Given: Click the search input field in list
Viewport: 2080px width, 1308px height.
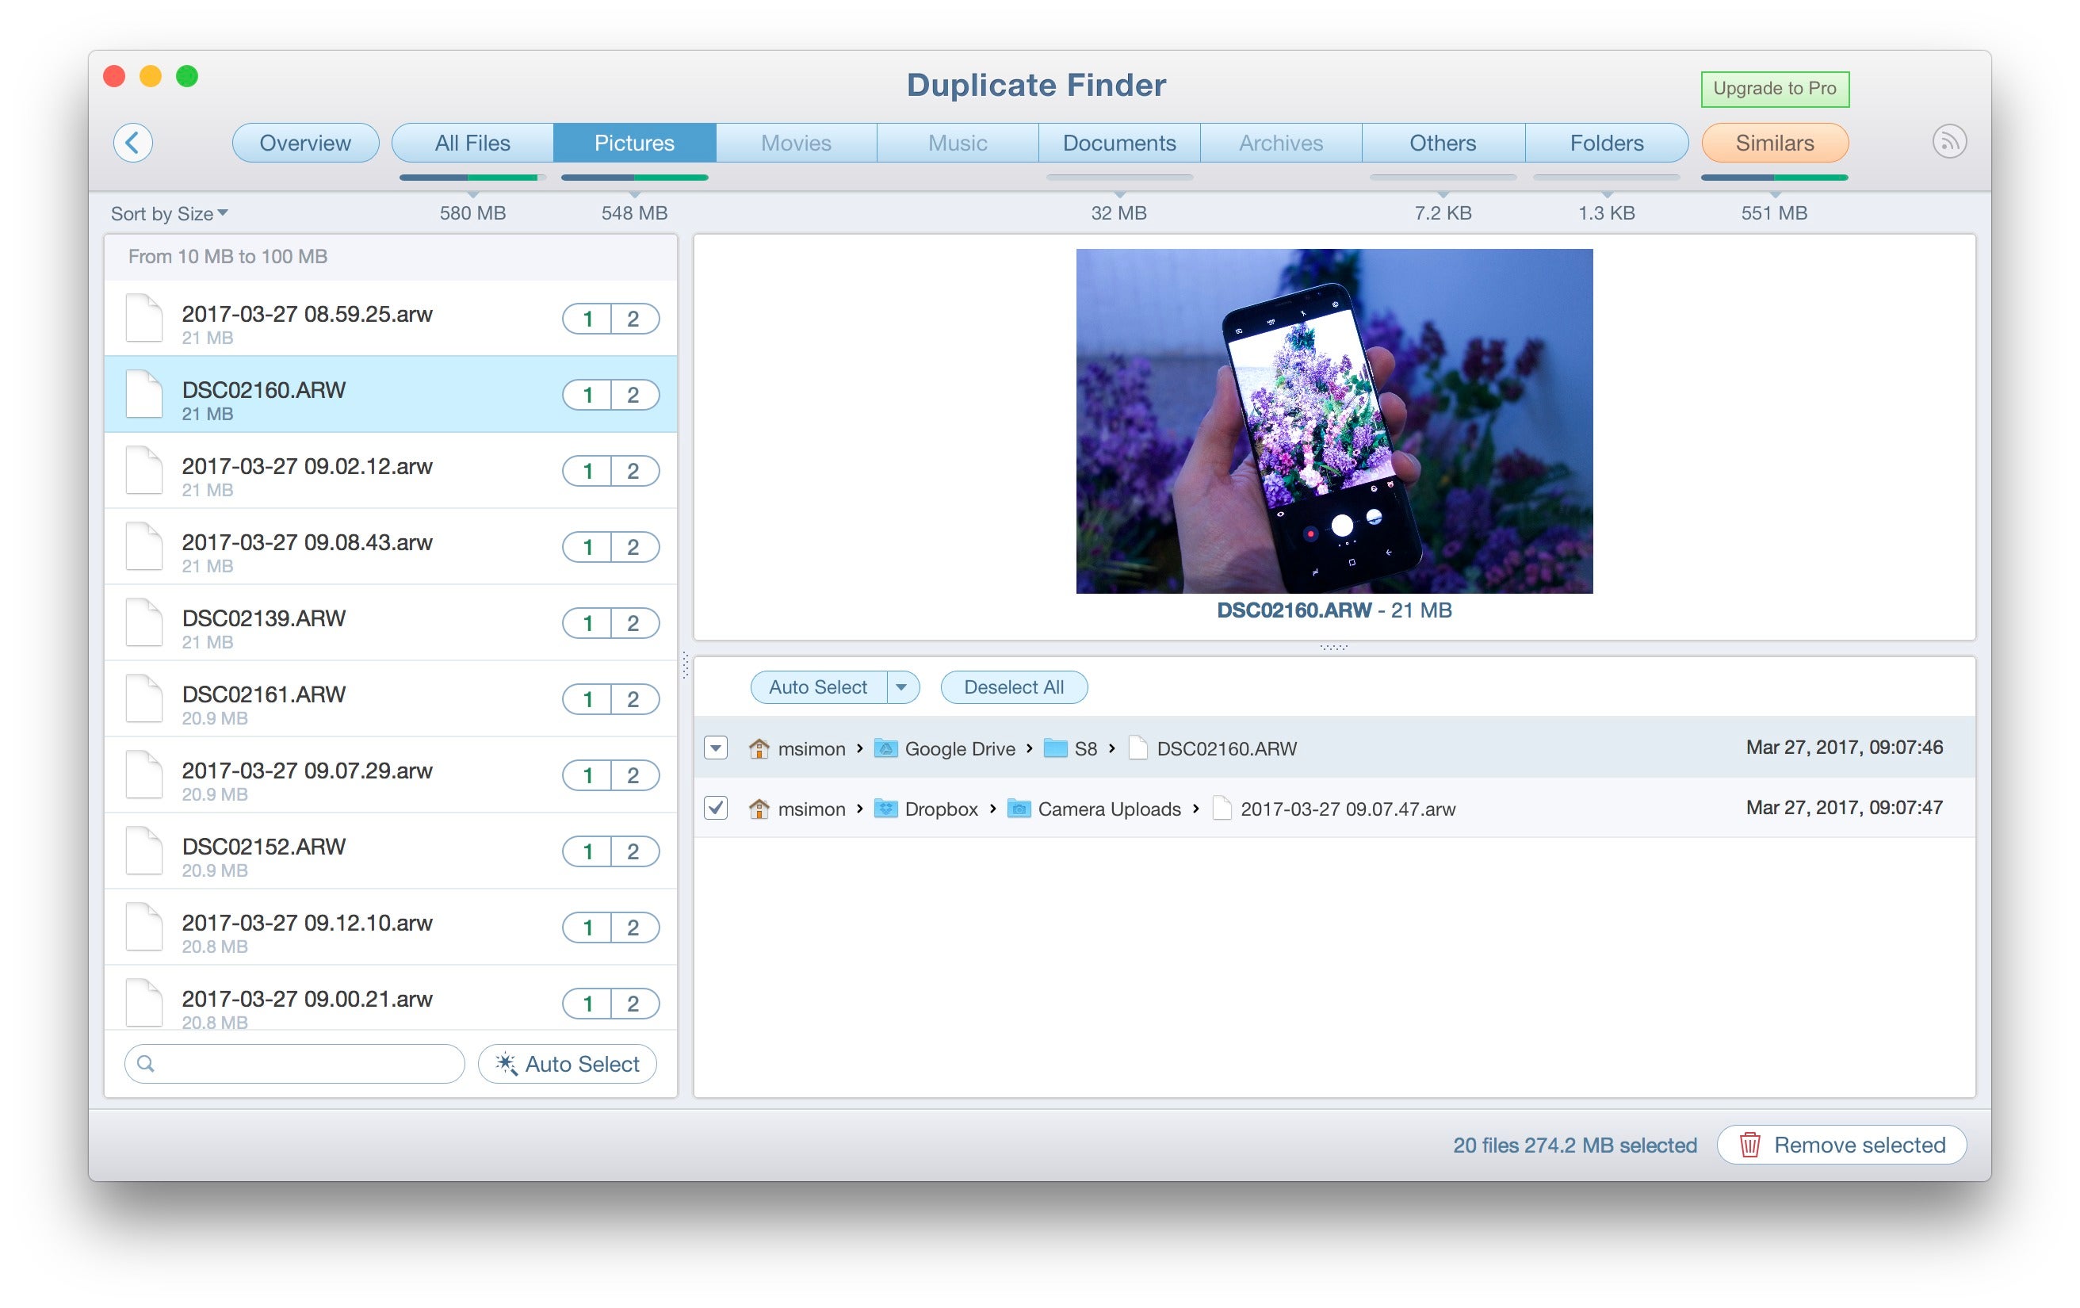Looking at the screenshot, I should tap(296, 1065).
